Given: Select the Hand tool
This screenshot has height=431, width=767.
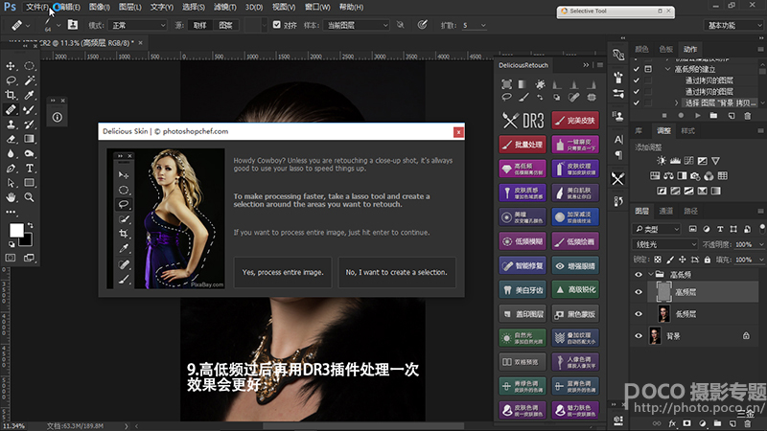Looking at the screenshot, I should coord(11,196).
